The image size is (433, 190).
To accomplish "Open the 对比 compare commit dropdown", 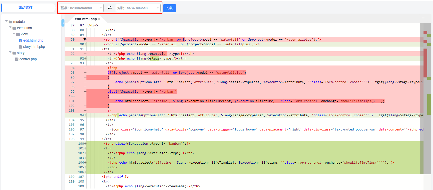I will (x=138, y=8).
